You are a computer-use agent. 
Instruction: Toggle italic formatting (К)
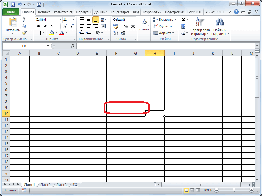tap(46, 26)
